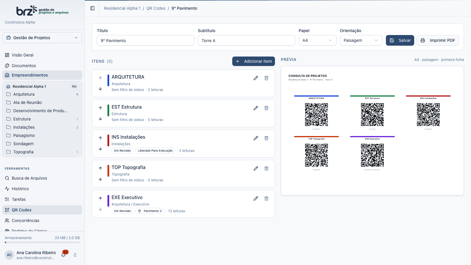Go to Busca de Arquivos
The height and width of the screenshot is (265, 471).
pos(42,178)
